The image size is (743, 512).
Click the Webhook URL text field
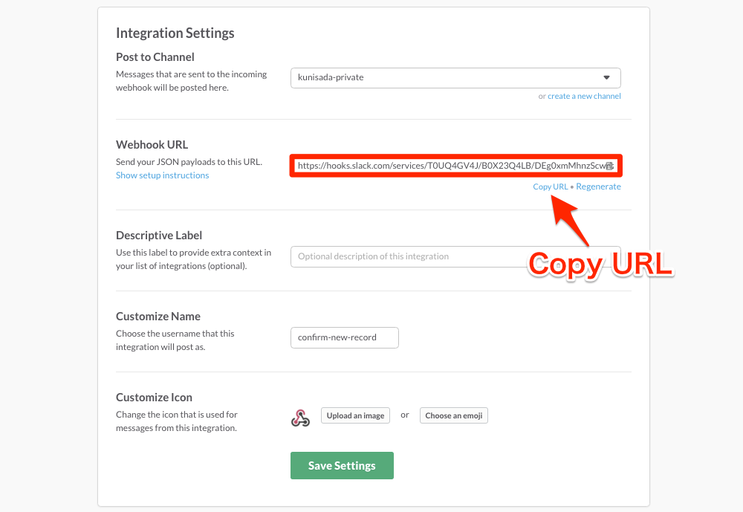(x=455, y=166)
